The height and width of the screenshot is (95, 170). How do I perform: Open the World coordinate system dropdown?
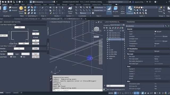pyautogui.click(x=85, y=13)
